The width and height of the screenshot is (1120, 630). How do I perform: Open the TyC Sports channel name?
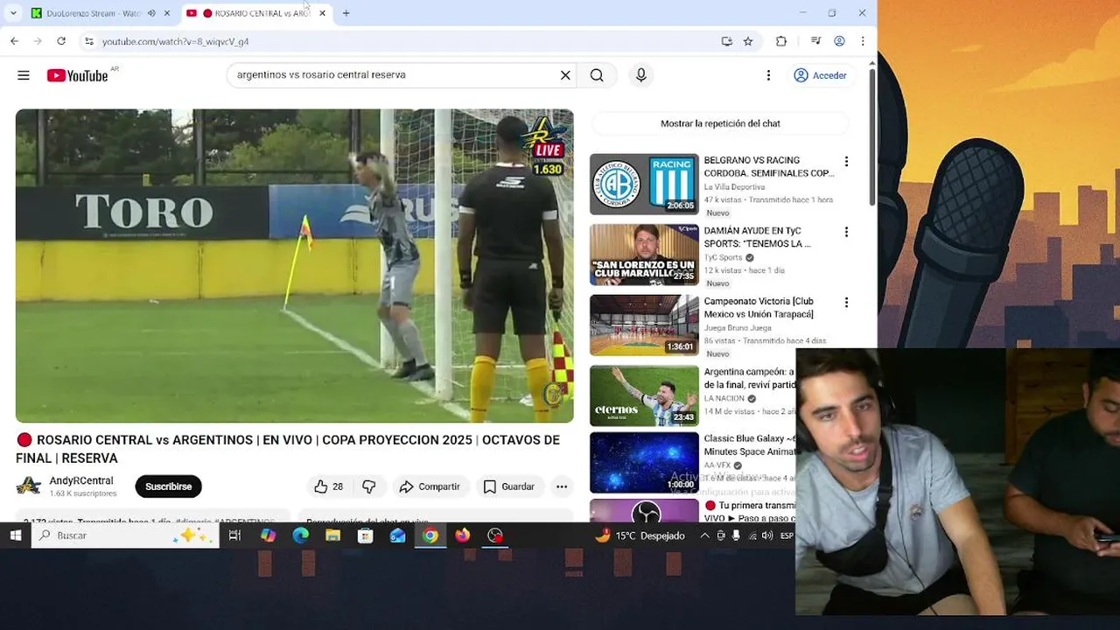[x=723, y=257]
